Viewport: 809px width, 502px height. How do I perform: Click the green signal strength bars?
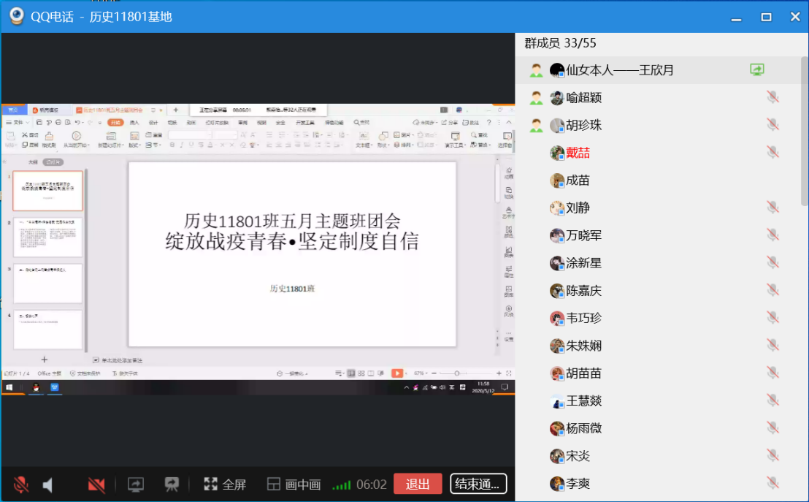point(341,485)
